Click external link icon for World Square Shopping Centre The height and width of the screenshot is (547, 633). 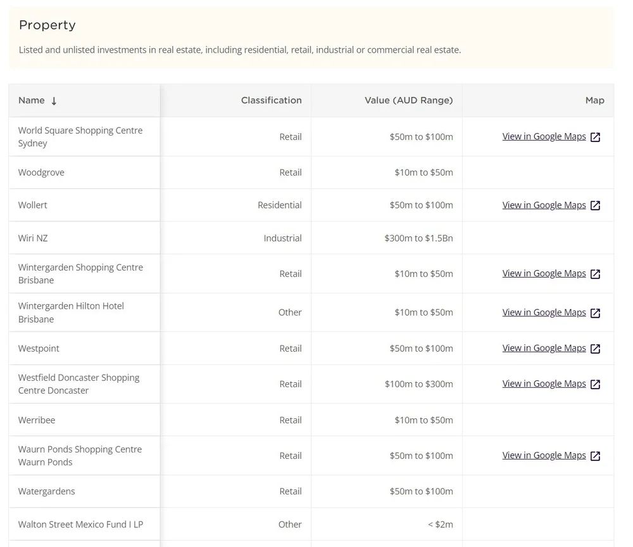coord(595,137)
